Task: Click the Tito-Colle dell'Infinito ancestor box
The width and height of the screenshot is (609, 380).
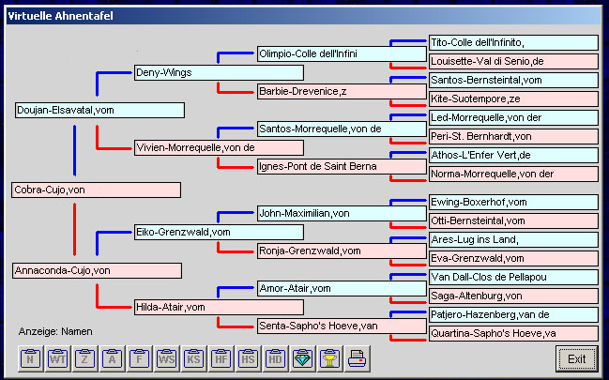Action: 513,42
